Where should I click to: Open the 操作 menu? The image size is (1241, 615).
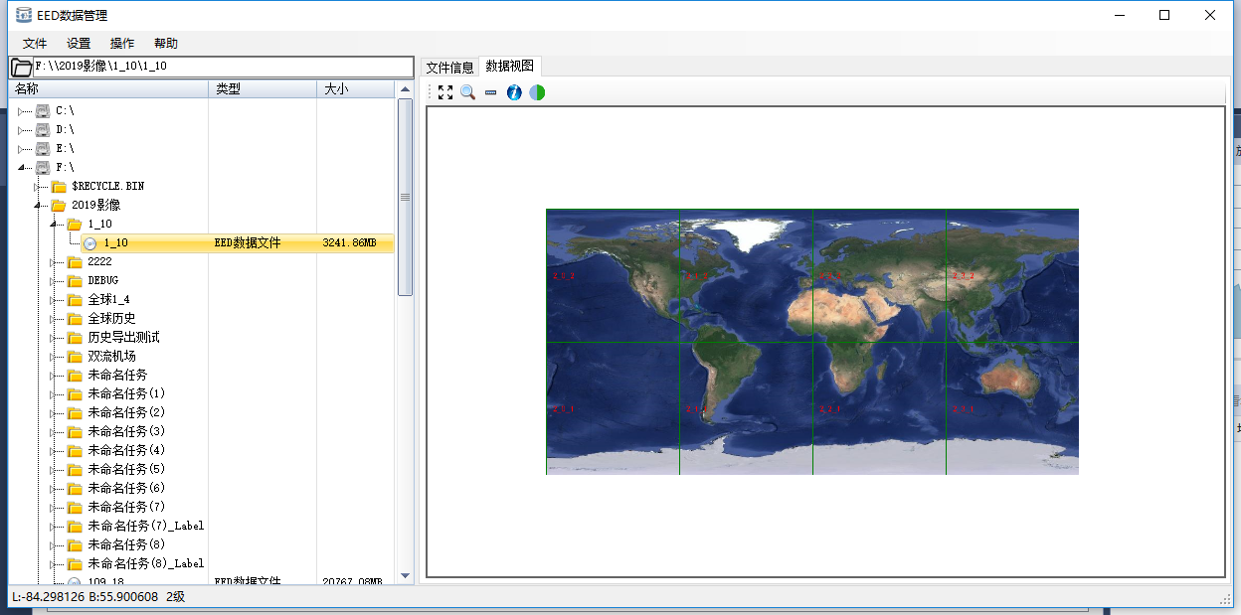tap(122, 44)
